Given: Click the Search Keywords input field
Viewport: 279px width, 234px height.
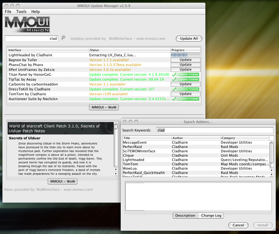Looking at the screenshot, I should pos(214,130).
